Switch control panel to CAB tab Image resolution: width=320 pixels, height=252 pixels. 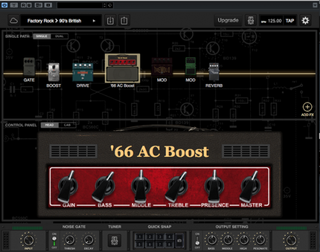[67, 125]
